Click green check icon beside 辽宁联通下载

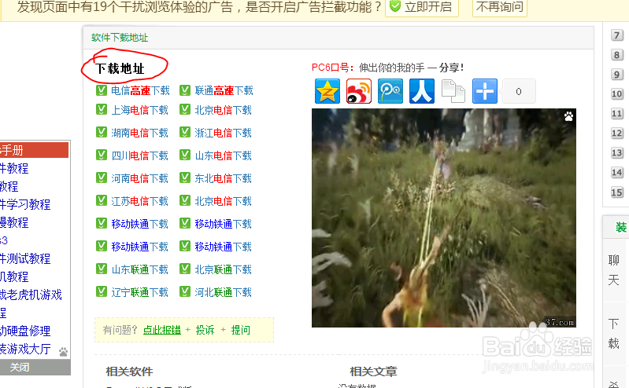(102, 292)
